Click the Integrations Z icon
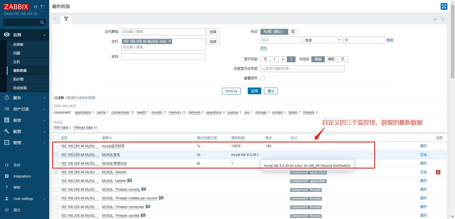Image resolution: width=455 pixels, height=219 pixels. point(7,176)
